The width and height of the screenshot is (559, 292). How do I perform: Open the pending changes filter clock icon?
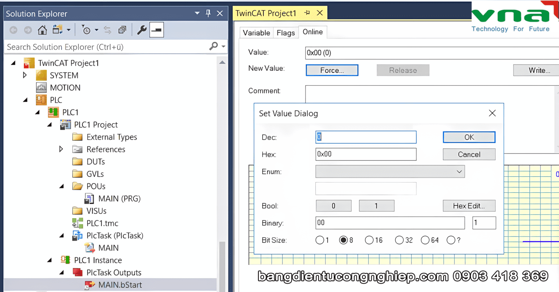pyautogui.click(x=86, y=30)
